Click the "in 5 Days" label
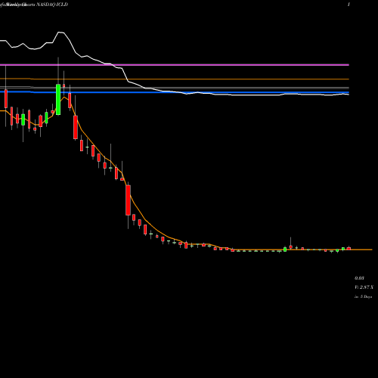This screenshot has width=378, height=378. tap(363, 297)
